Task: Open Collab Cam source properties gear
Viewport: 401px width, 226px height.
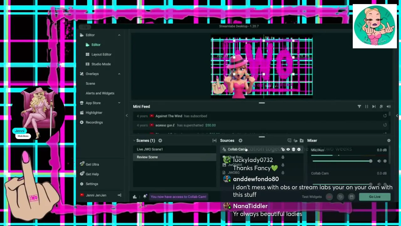Action: coord(299,149)
